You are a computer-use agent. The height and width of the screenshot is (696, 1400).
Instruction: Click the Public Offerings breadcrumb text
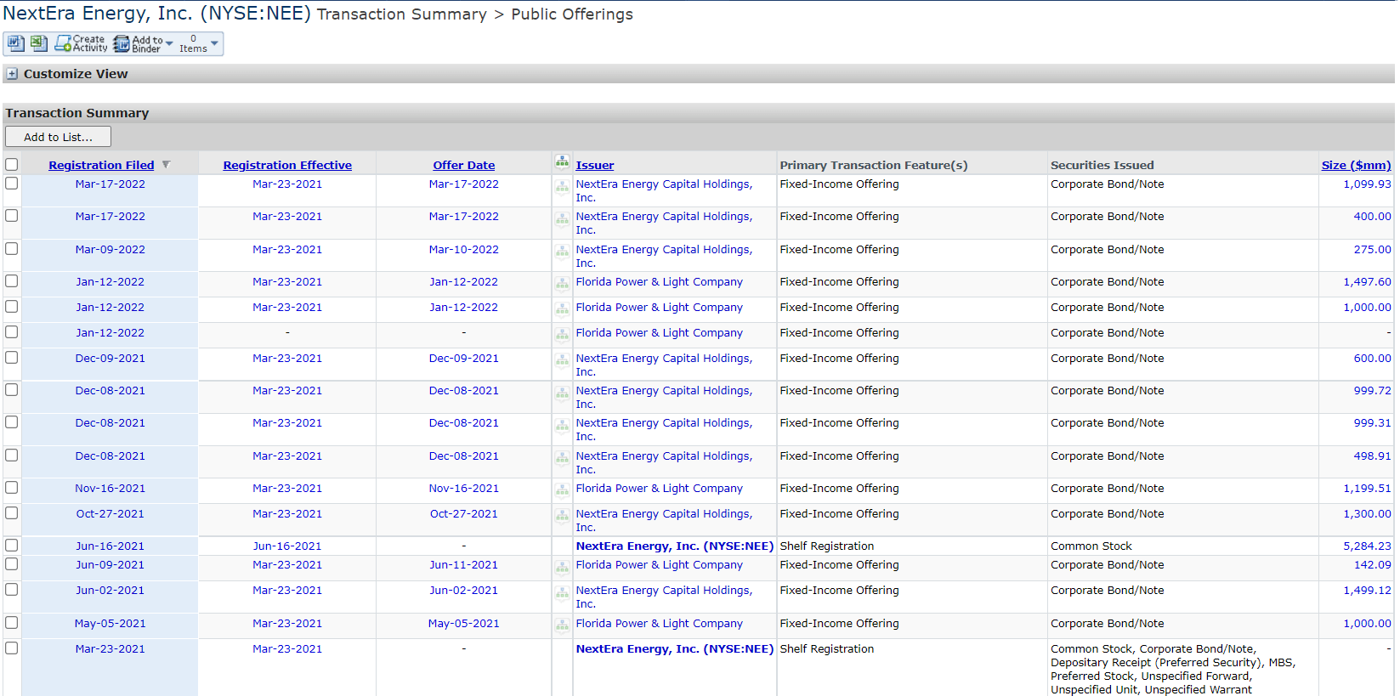coord(571,14)
